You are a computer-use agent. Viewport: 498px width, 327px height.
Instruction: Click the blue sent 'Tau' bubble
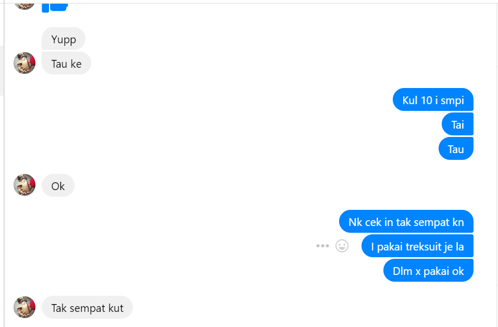[456, 148]
